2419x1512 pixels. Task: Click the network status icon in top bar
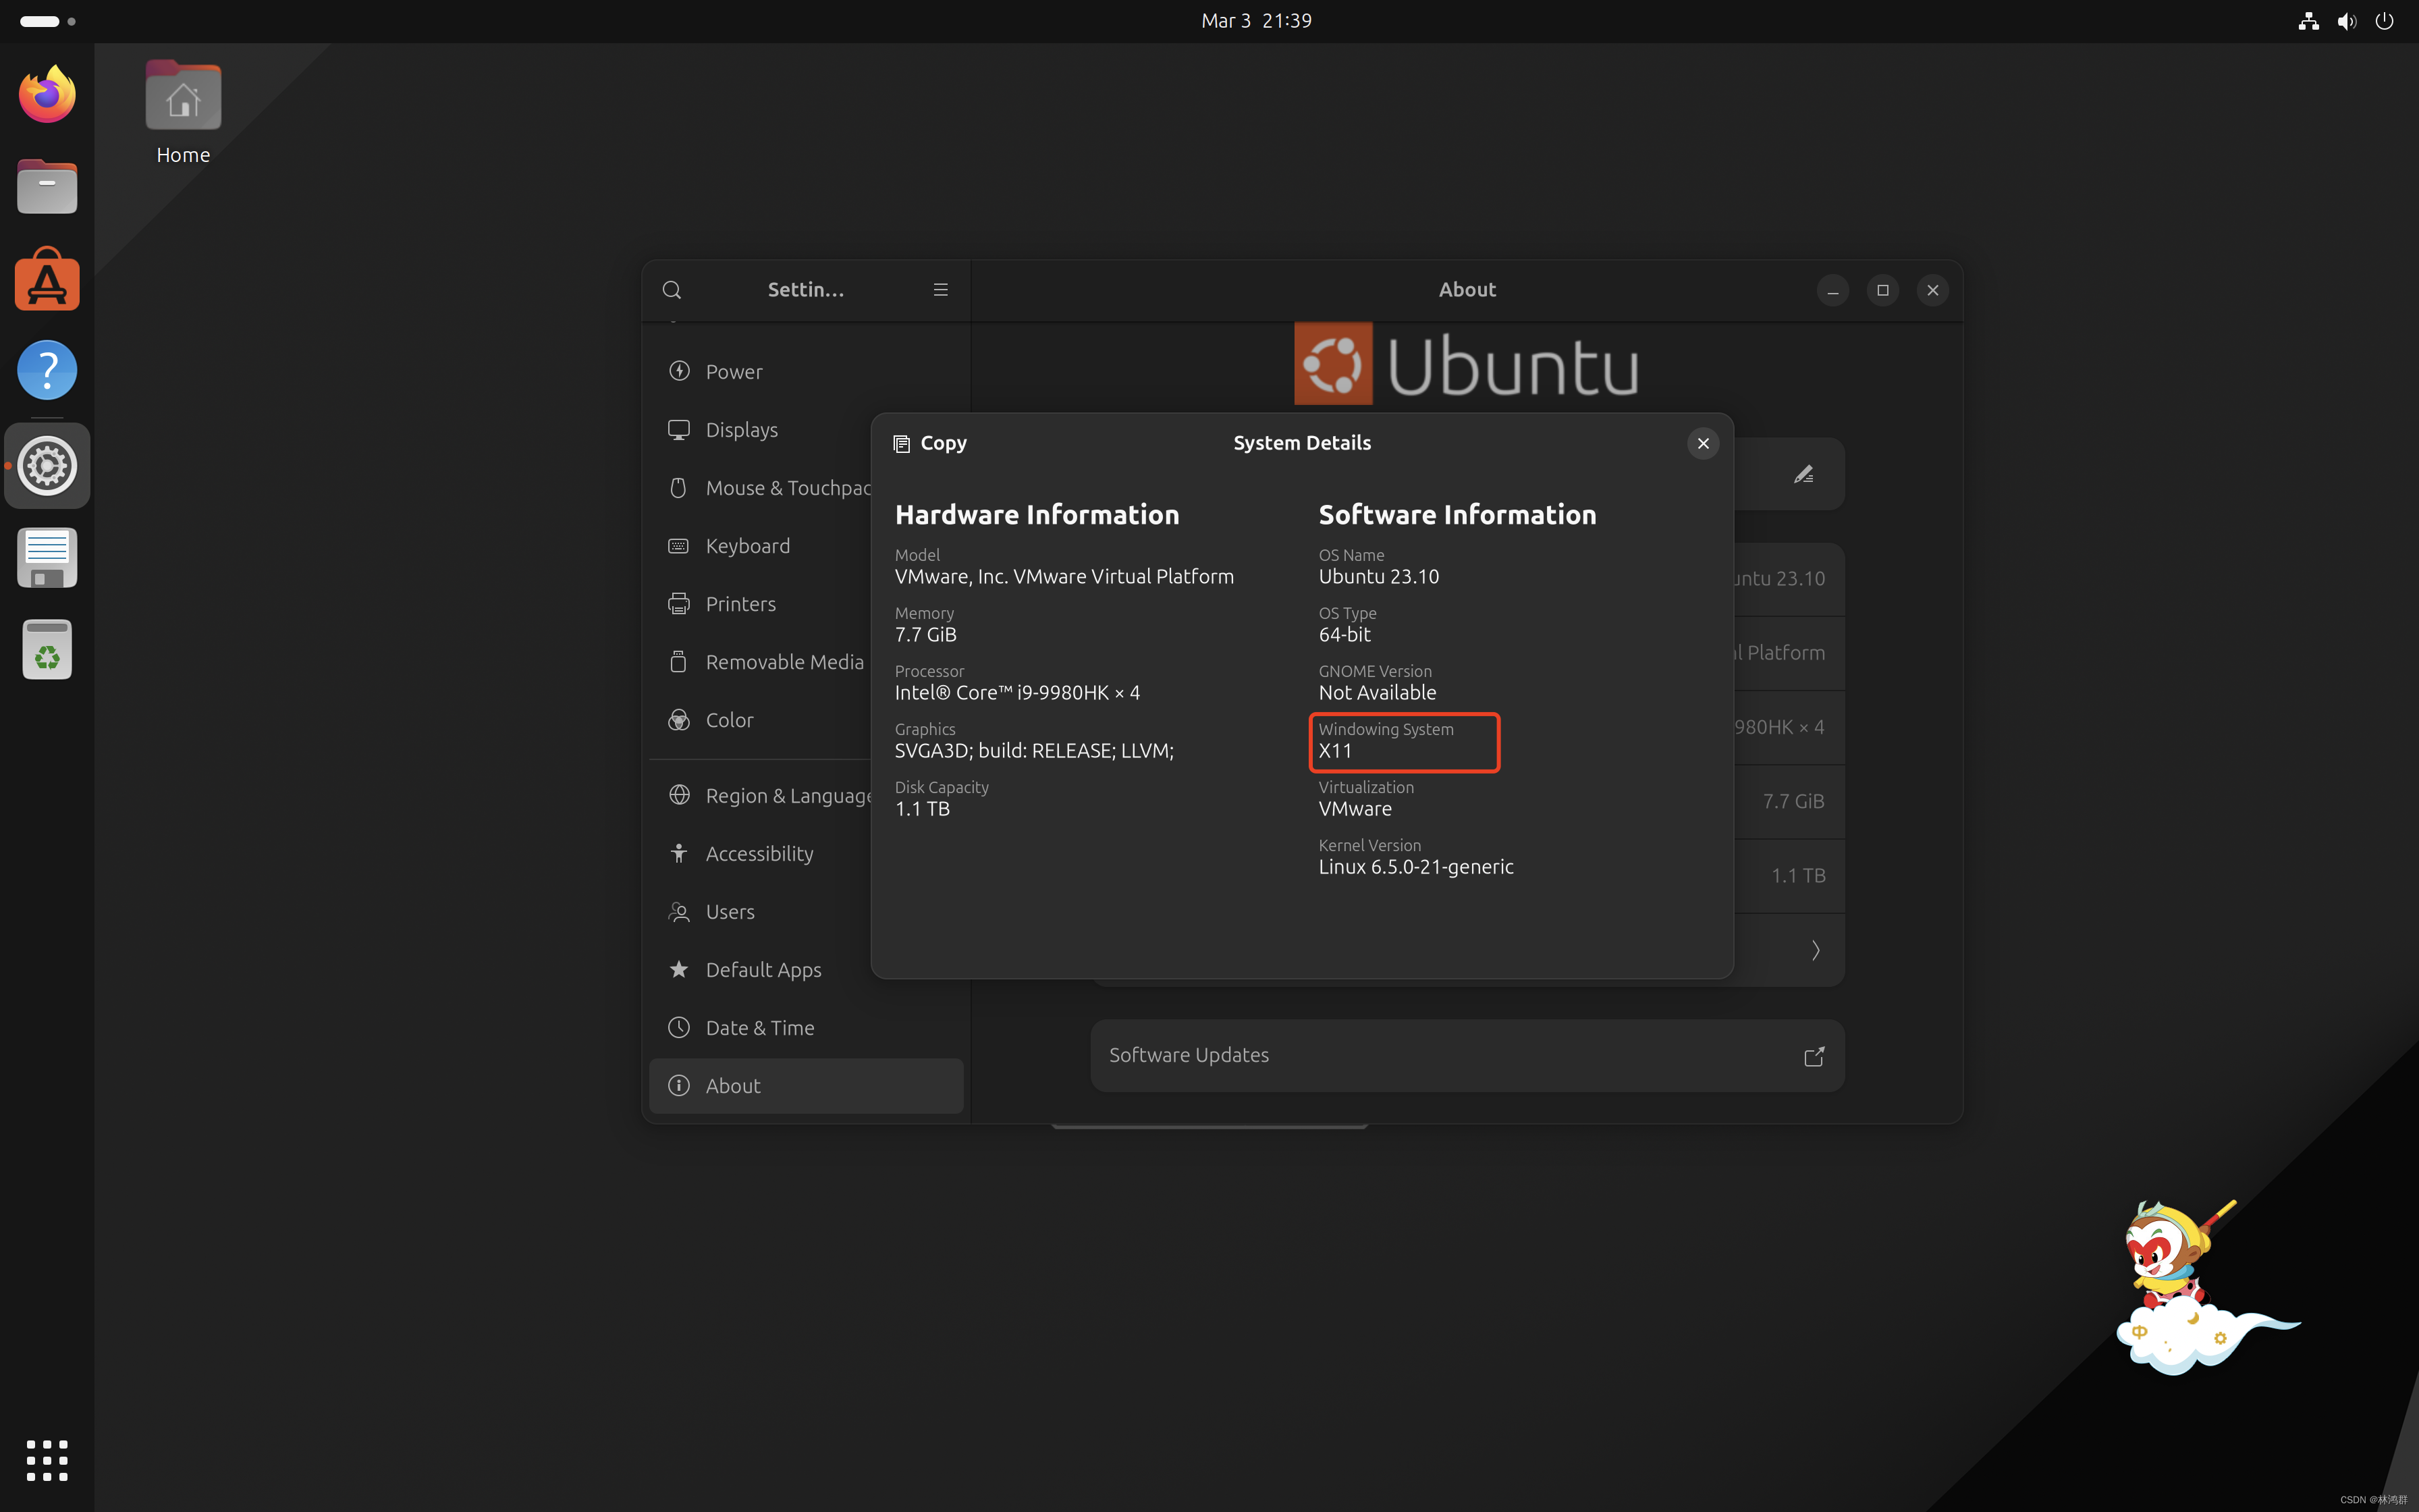coord(2308,21)
